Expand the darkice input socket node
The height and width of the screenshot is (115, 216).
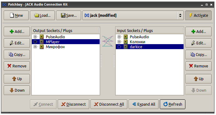[x=119, y=47]
